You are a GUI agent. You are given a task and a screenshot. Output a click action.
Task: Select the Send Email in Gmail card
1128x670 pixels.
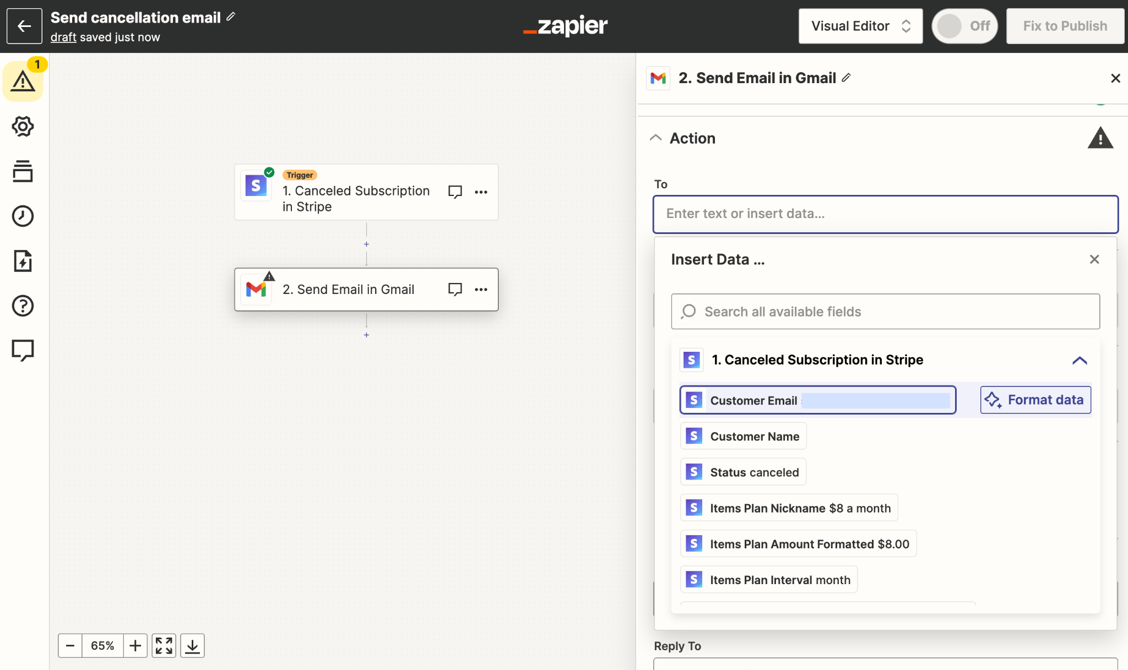coord(366,290)
